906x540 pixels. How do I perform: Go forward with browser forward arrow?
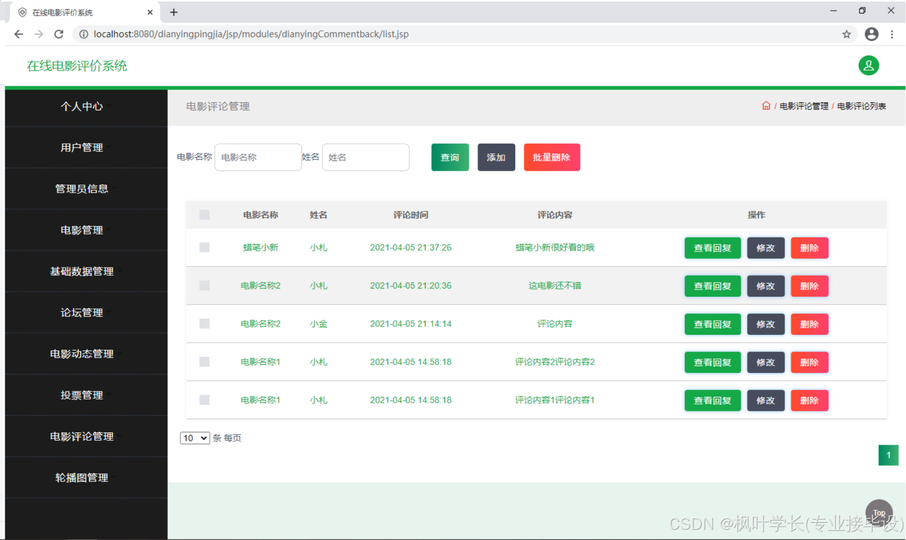coord(38,34)
